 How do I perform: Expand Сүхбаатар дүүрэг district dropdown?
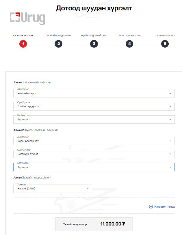point(94,106)
